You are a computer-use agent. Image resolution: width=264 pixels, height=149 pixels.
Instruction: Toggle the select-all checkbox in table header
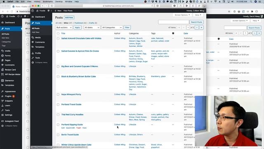coord(58,34)
